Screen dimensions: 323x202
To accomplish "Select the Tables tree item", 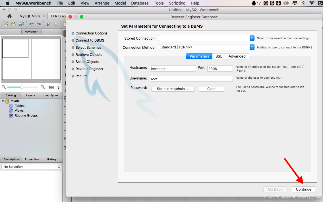I will coord(20,106).
